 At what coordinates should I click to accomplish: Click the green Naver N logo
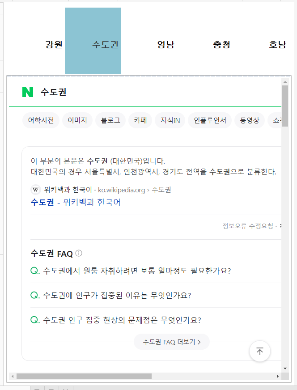28,92
